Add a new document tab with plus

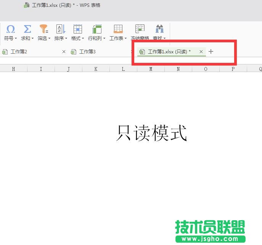(211, 51)
